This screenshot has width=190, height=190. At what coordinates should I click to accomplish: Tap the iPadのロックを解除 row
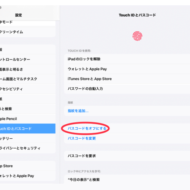point(127,59)
